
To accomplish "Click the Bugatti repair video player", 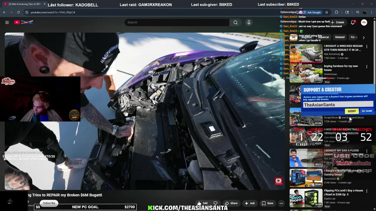I will click(145, 111).
